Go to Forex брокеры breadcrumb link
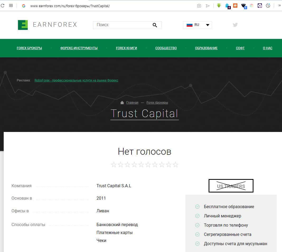 click(157, 103)
